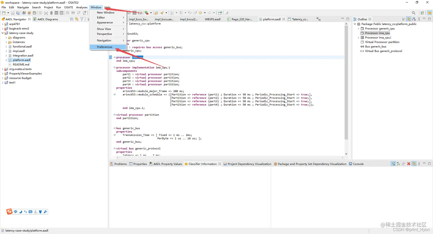Viewport: 433px width, 234px height.
Task: Click the red X icon in Classifier Information toolbar
Action: tap(409, 164)
